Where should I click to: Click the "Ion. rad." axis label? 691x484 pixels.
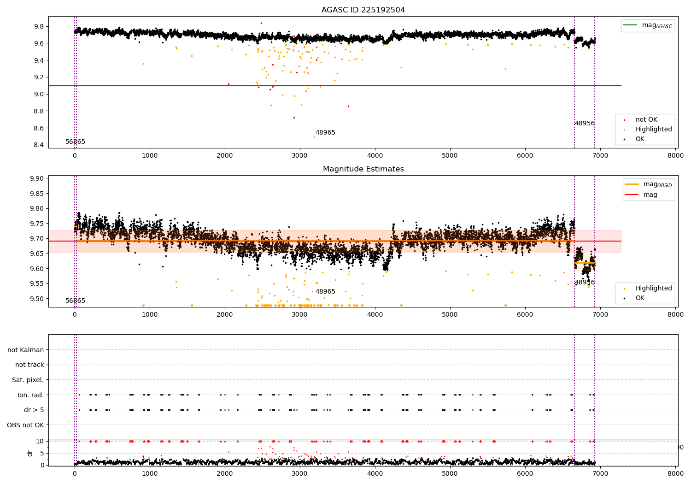(x=31, y=395)
